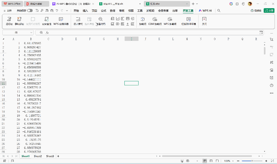Toggle the 自动保存 auto-save switch

pos(30,11)
